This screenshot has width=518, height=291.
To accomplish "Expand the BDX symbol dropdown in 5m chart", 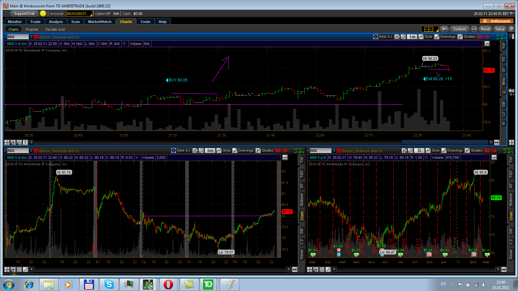I will [x=31, y=151].
